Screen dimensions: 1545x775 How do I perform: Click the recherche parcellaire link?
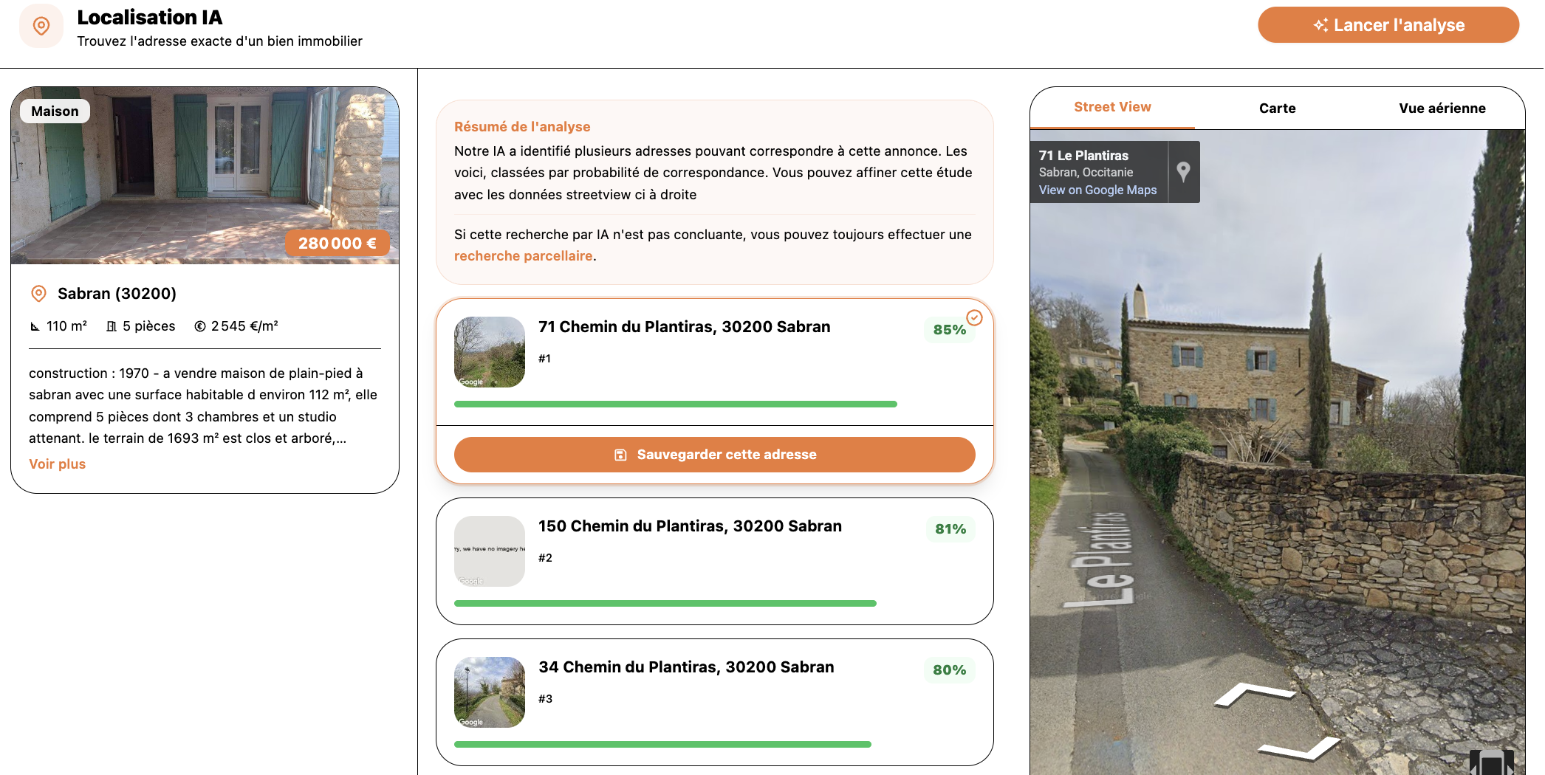(523, 256)
